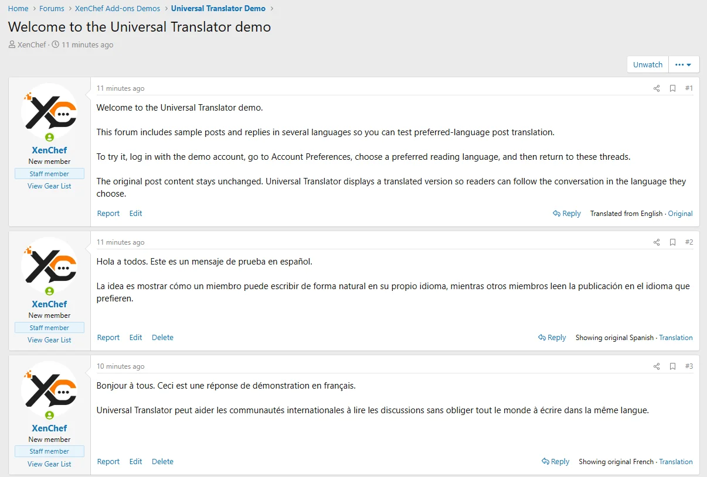Share post #2 via share icon
The height and width of the screenshot is (477, 707).
657,242
